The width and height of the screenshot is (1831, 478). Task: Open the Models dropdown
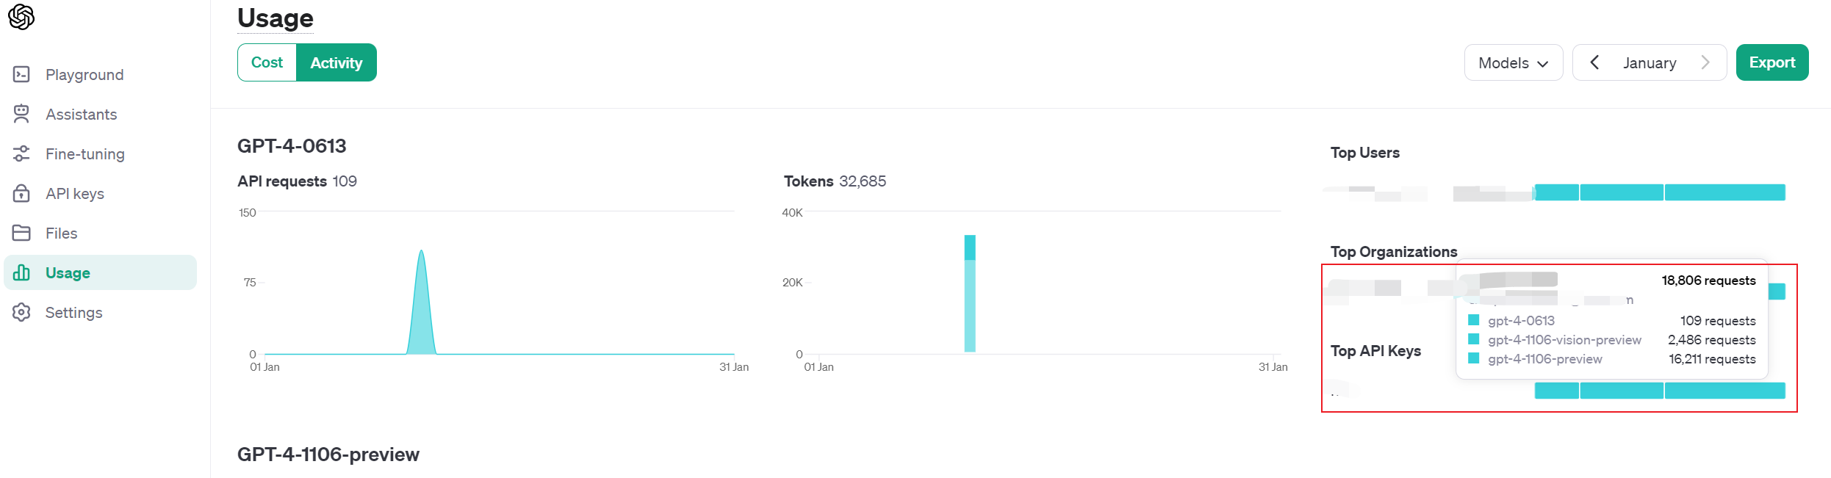[1513, 62]
